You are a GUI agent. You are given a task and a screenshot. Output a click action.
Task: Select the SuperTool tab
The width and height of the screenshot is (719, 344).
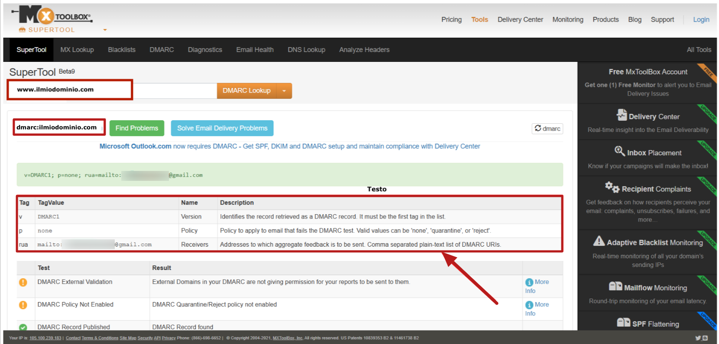[x=31, y=50]
